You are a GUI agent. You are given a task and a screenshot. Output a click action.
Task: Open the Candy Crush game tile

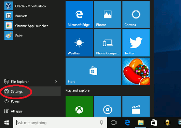(x=136, y=71)
